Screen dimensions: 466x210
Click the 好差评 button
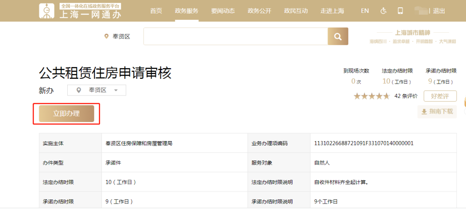(440, 96)
